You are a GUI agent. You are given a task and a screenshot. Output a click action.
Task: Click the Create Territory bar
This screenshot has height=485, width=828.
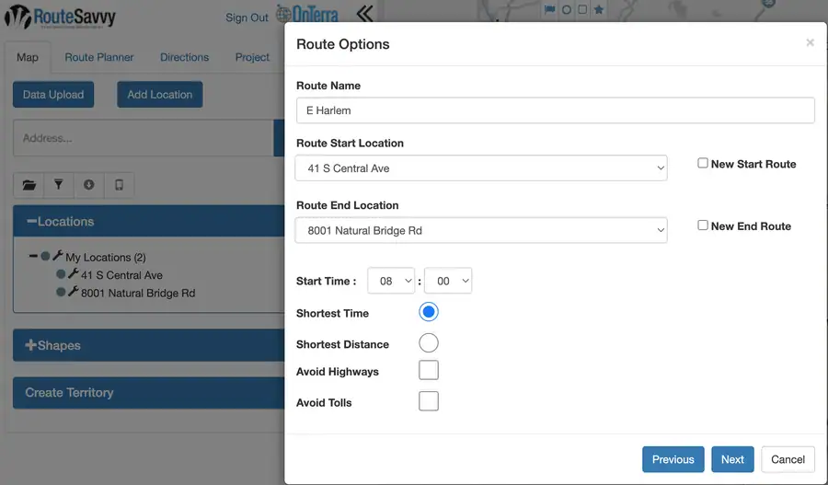click(x=149, y=393)
